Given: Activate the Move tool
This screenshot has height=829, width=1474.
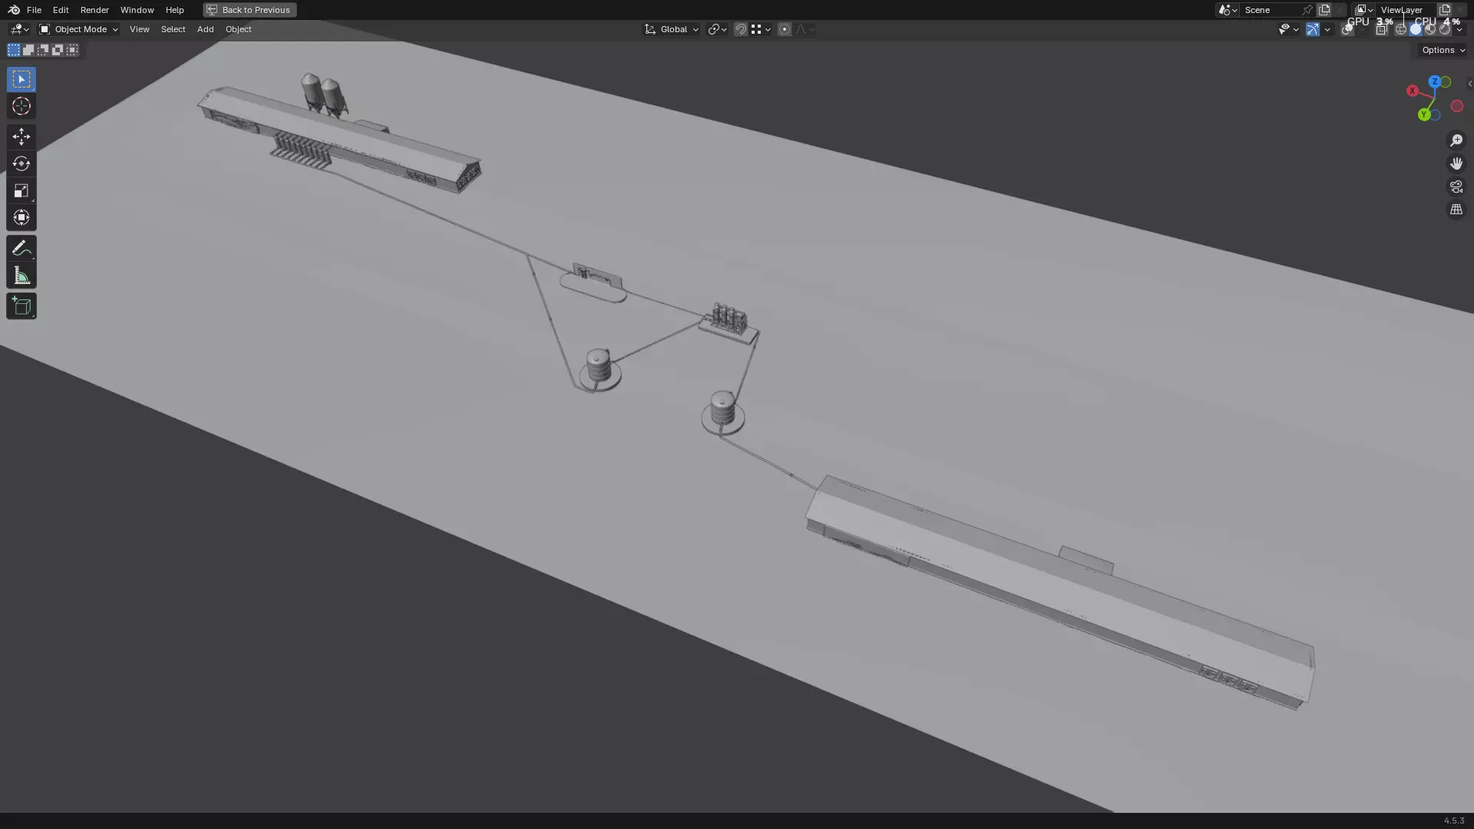Looking at the screenshot, I should pyautogui.click(x=21, y=137).
